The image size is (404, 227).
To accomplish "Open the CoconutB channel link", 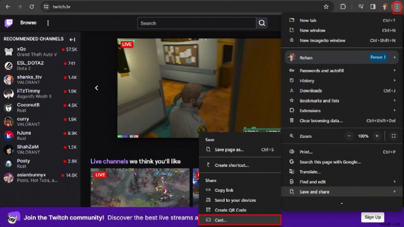I will point(40,107).
